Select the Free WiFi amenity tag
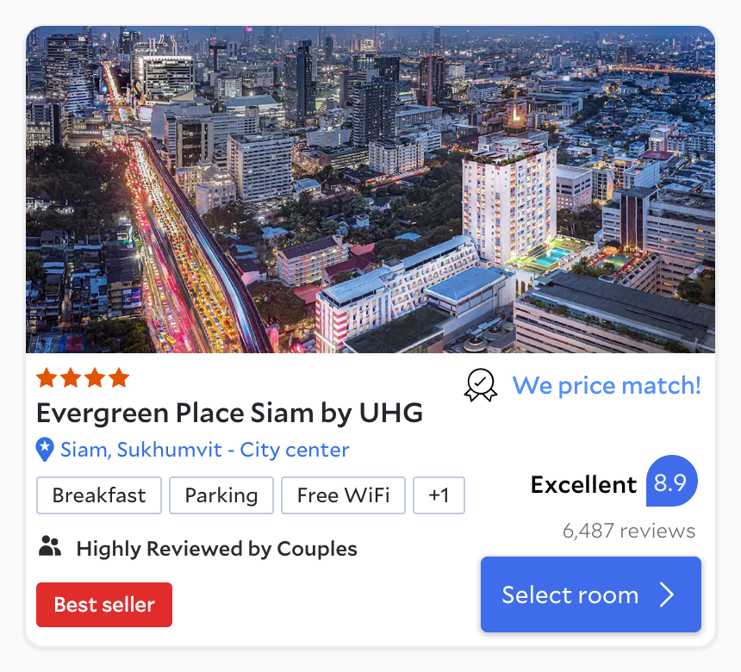Screen dimensions: 741x672 point(343,495)
